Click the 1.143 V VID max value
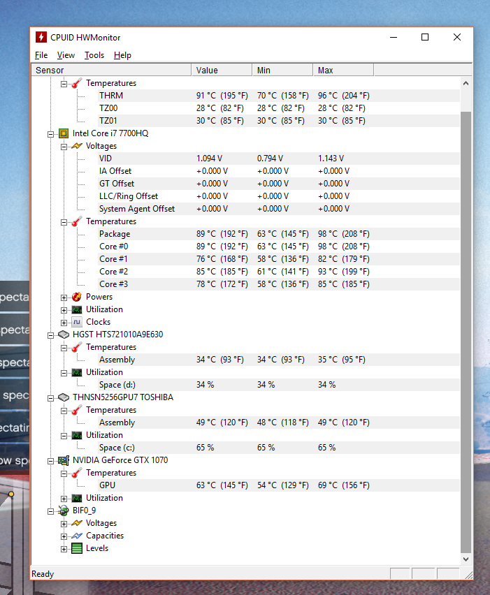This screenshot has height=595, width=490. (x=331, y=159)
